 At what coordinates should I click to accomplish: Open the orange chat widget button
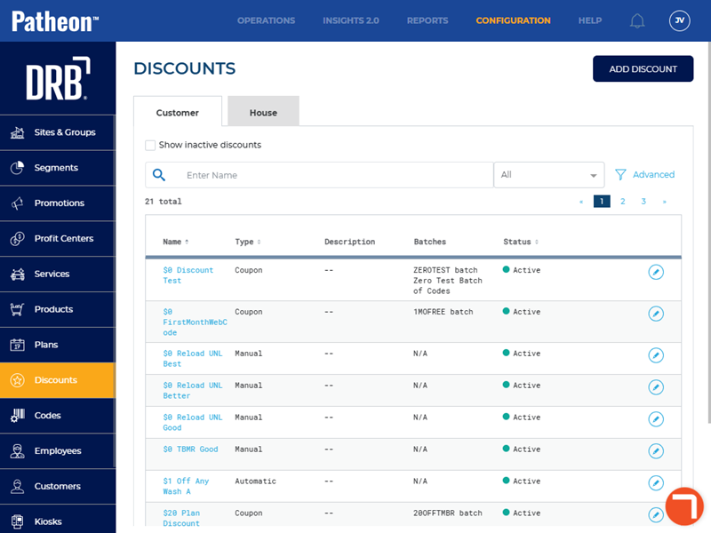(684, 506)
